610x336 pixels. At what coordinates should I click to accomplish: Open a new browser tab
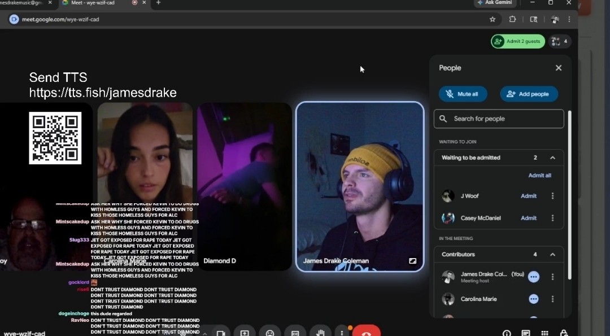click(x=158, y=3)
